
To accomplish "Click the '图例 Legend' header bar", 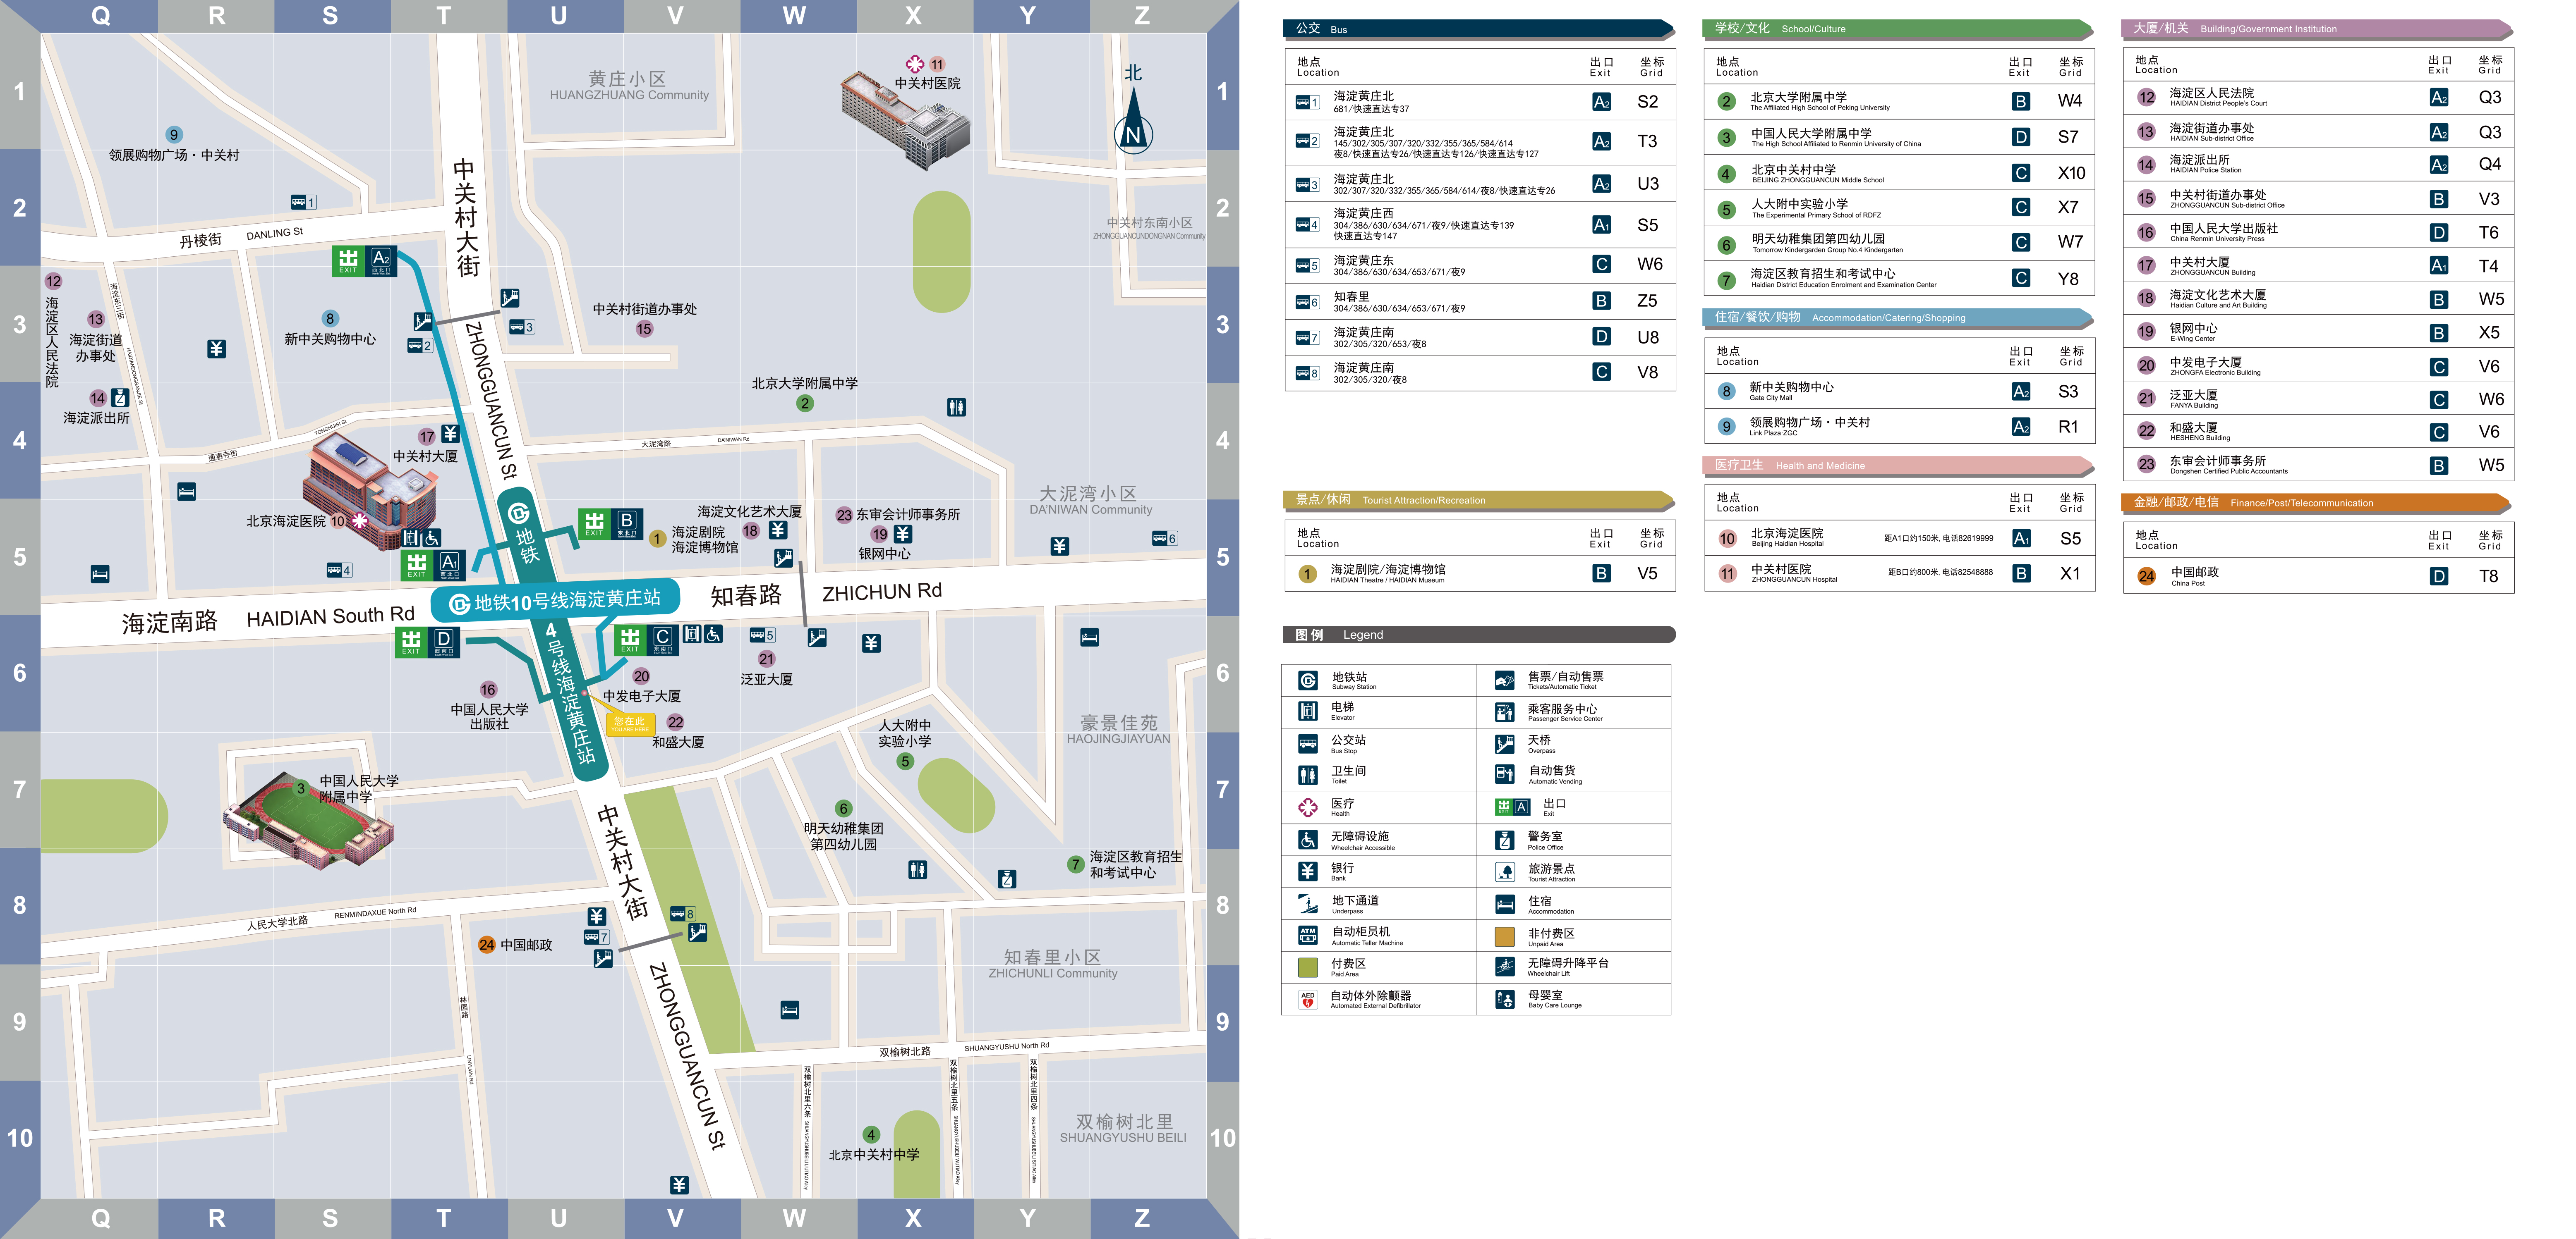I will (x=1479, y=635).
